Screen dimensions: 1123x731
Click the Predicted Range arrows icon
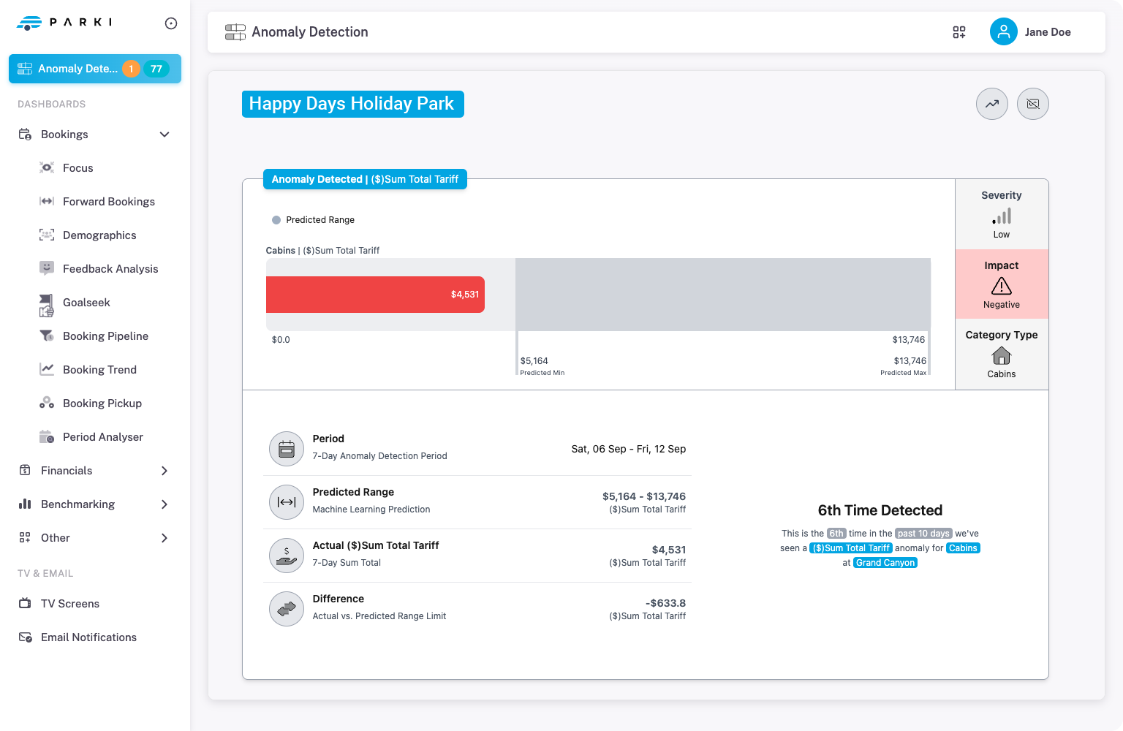[287, 502]
